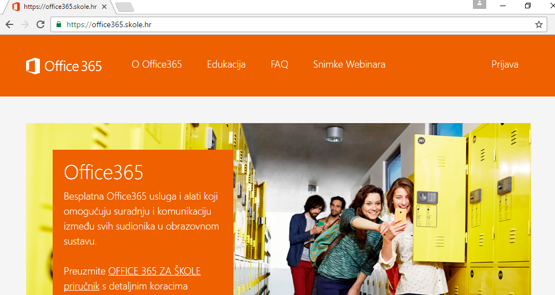
Task: Open the OFFICE 365 ZA ŠKOLE link
Action: 154,271
